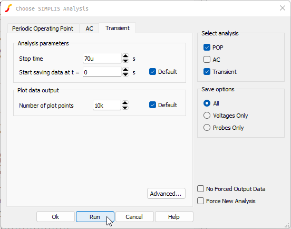Click the SIMPLIS logo icon in title bar
Viewport: 291px width, 229px height.
pos(8,8)
